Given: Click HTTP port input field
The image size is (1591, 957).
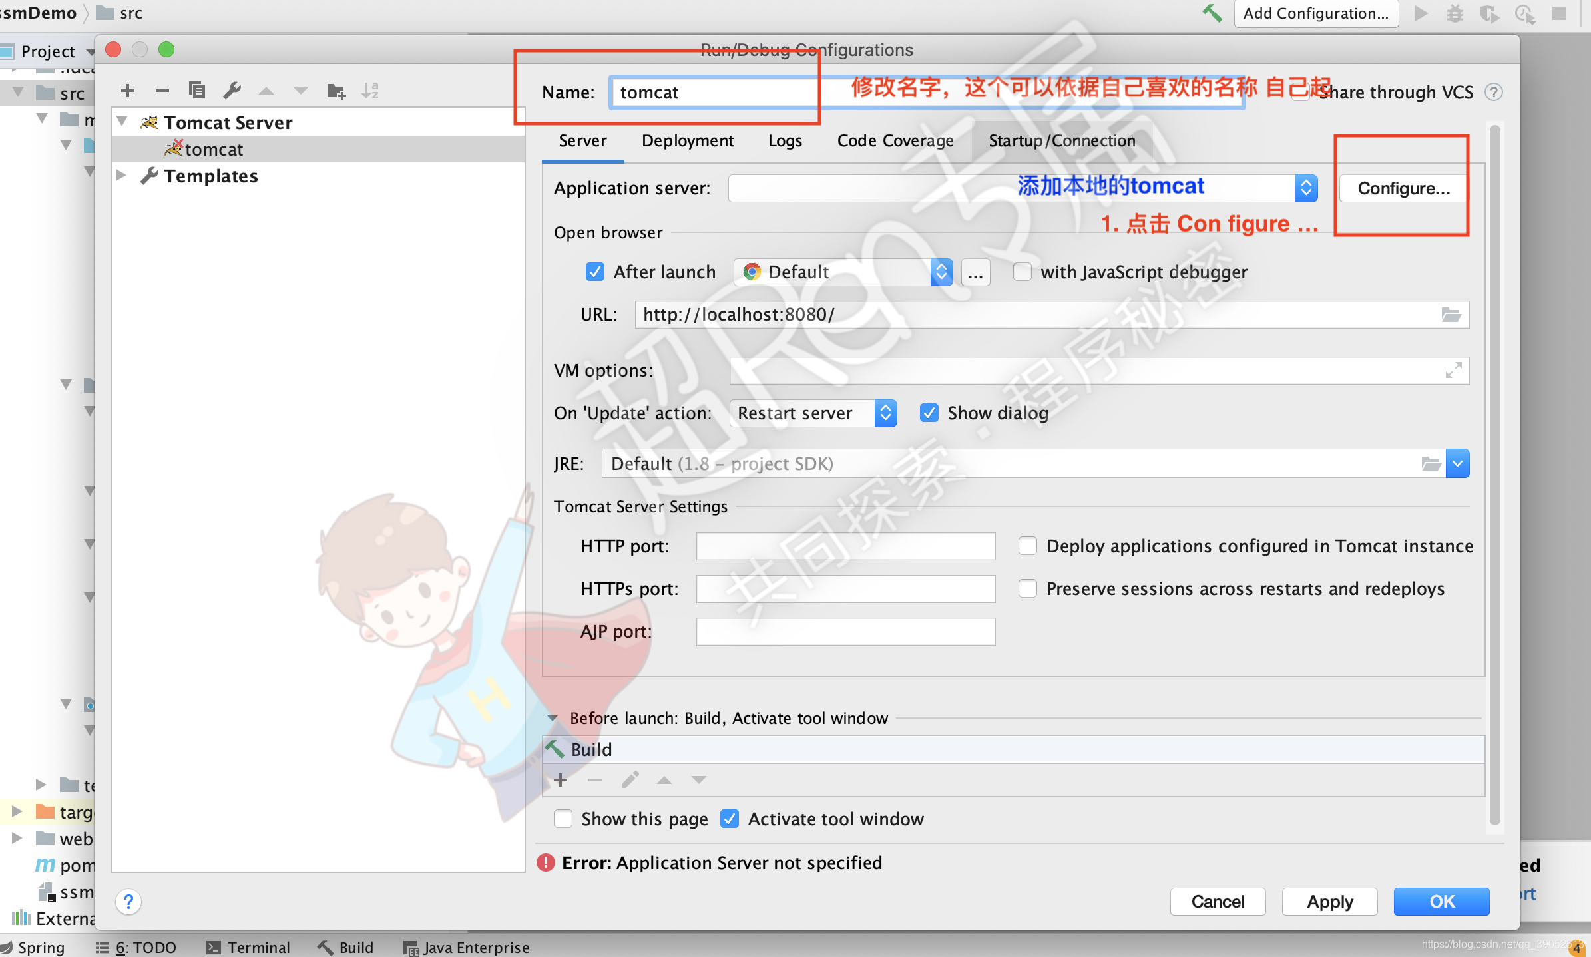Looking at the screenshot, I should 845,546.
